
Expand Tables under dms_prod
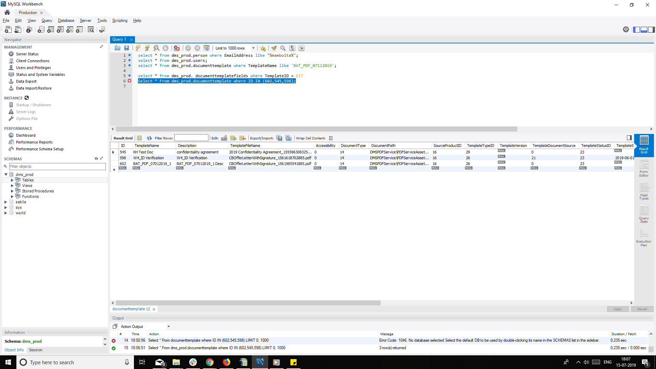point(12,180)
